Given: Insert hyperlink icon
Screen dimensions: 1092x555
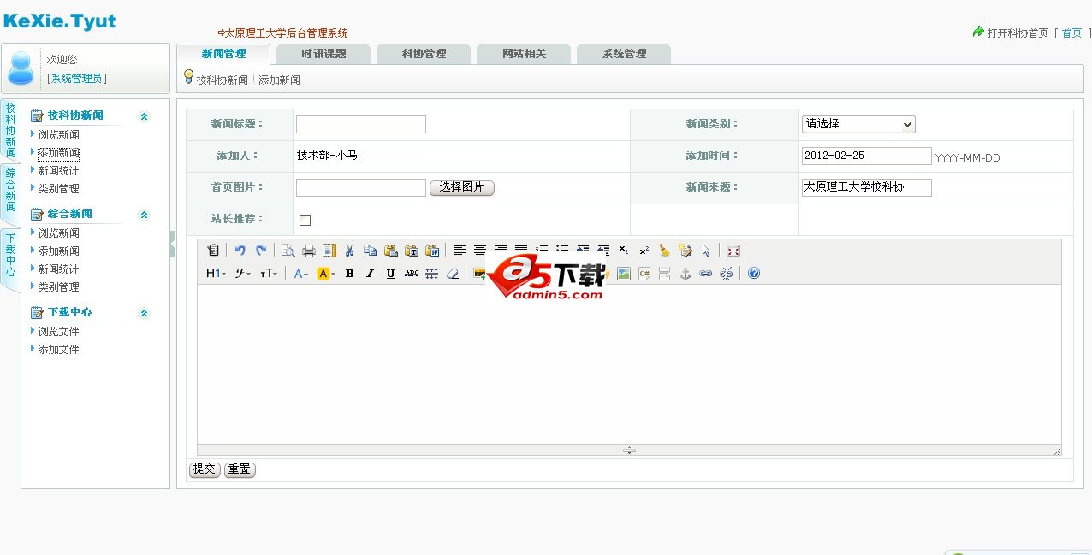Looking at the screenshot, I should click(x=706, y=274).
